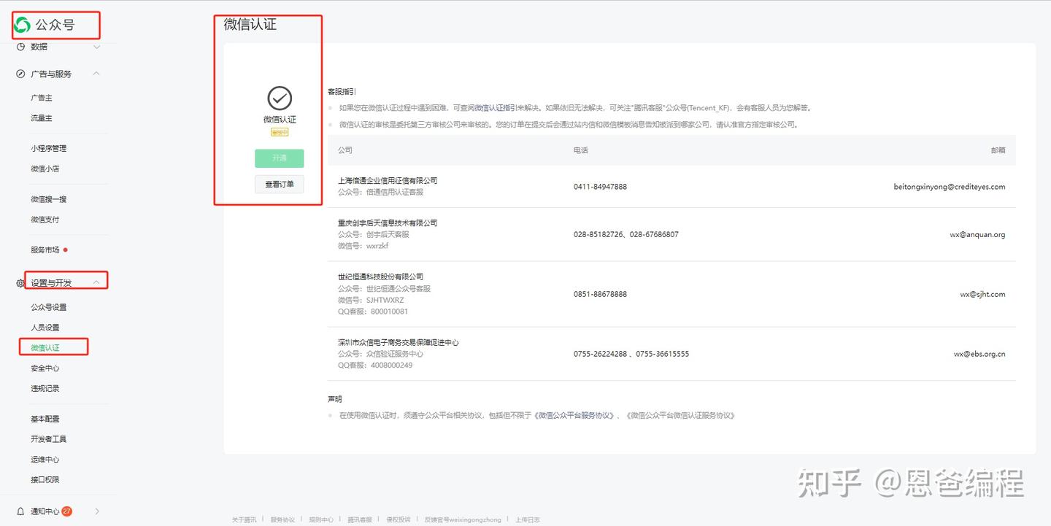The image size is (1051, 526).
Task: Click QQ客服：800010081 text
Action: [373, 312]
